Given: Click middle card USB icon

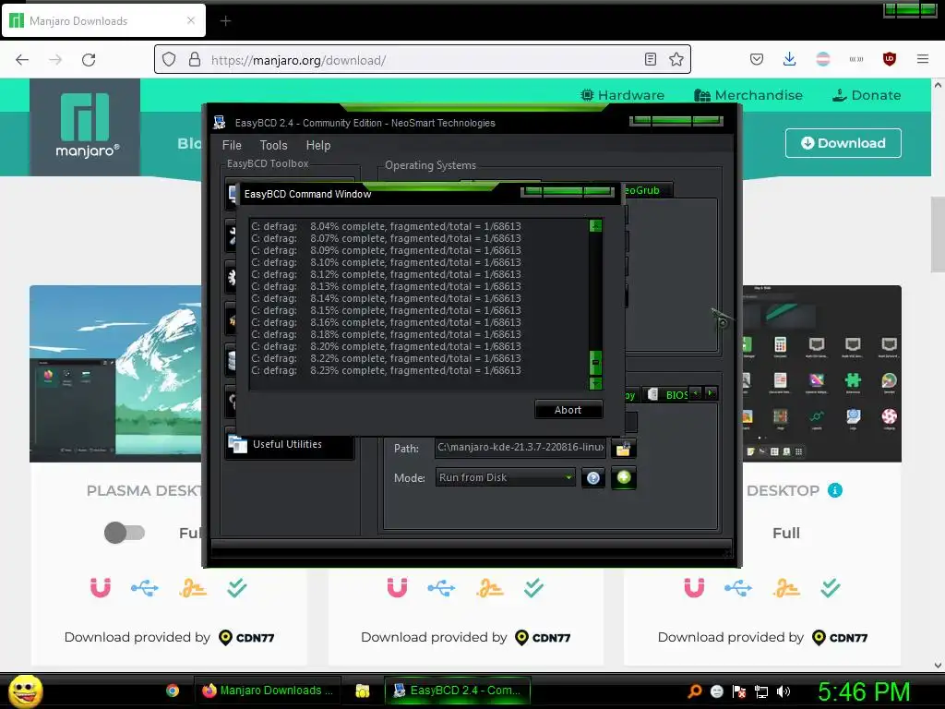Looking at the screenshot, I should 441,588.
